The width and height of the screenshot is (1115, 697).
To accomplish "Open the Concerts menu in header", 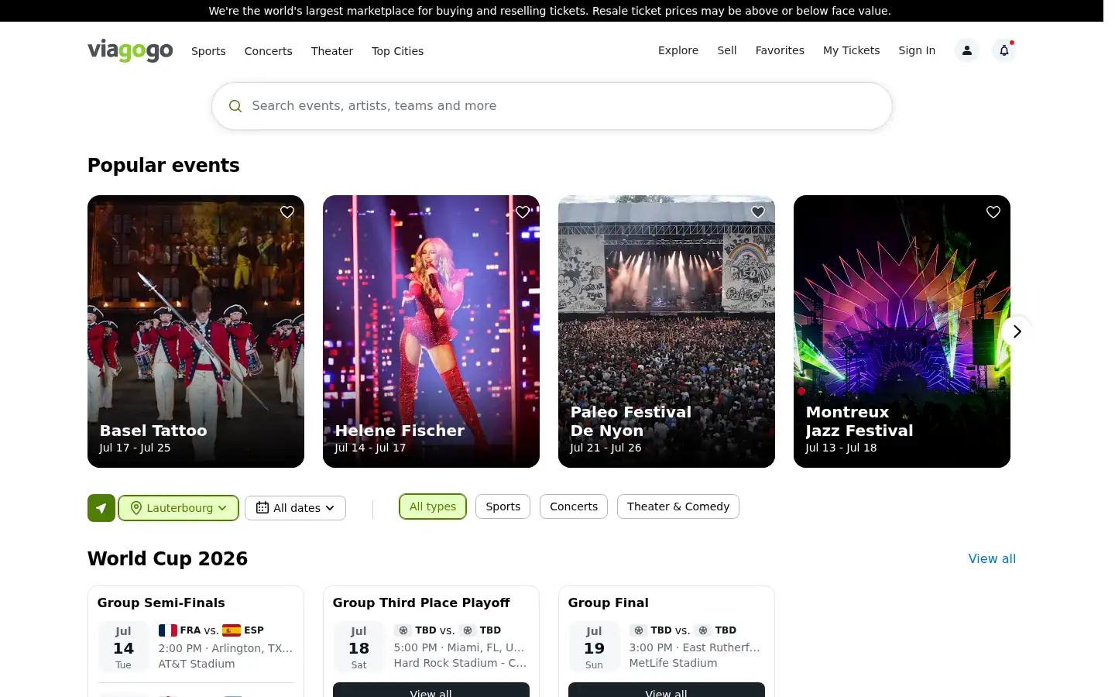I will [x=269, y=51].
